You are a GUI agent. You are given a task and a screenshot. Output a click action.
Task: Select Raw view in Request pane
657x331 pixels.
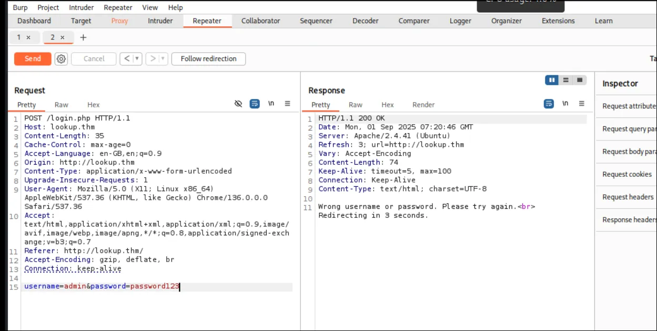pyautogui.click(x=62, y=105)
